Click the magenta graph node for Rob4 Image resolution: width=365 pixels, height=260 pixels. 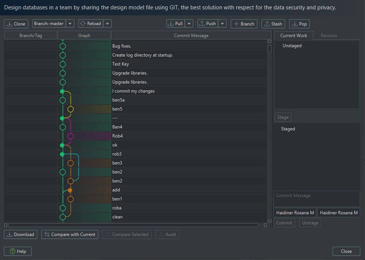(70, 136)
